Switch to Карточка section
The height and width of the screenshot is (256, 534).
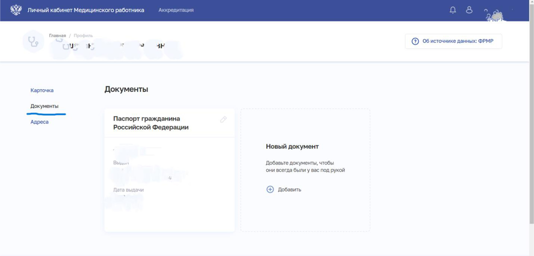coord(42,90)
